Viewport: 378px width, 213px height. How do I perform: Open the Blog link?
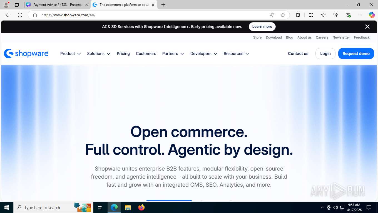click(x=290, y=37)
